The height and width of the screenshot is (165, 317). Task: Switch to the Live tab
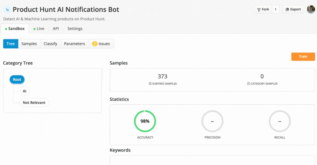coord(39,29)
